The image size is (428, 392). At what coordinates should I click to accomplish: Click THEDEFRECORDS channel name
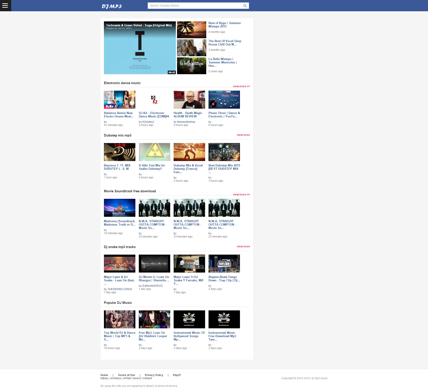click(x=120, y=289)
